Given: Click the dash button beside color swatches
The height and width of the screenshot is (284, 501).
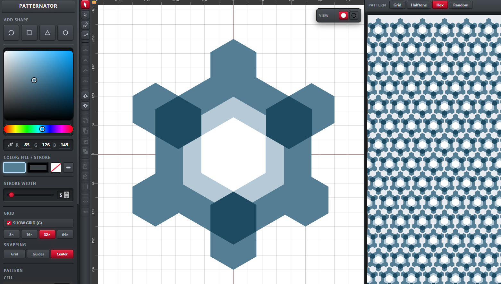Looking at the screenshot, I should click(x=68, y=168).
